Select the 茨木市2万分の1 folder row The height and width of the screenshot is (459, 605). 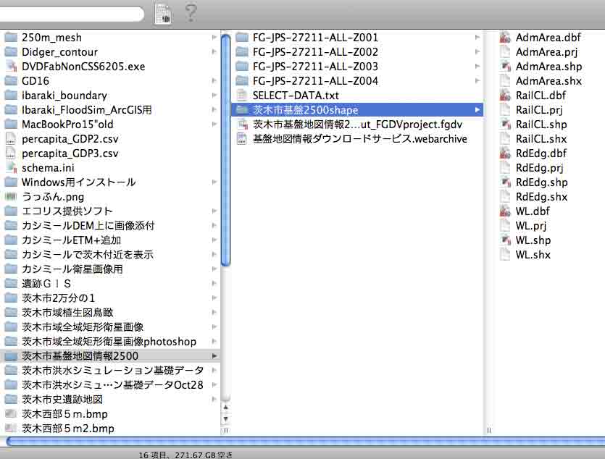[110, 298]
